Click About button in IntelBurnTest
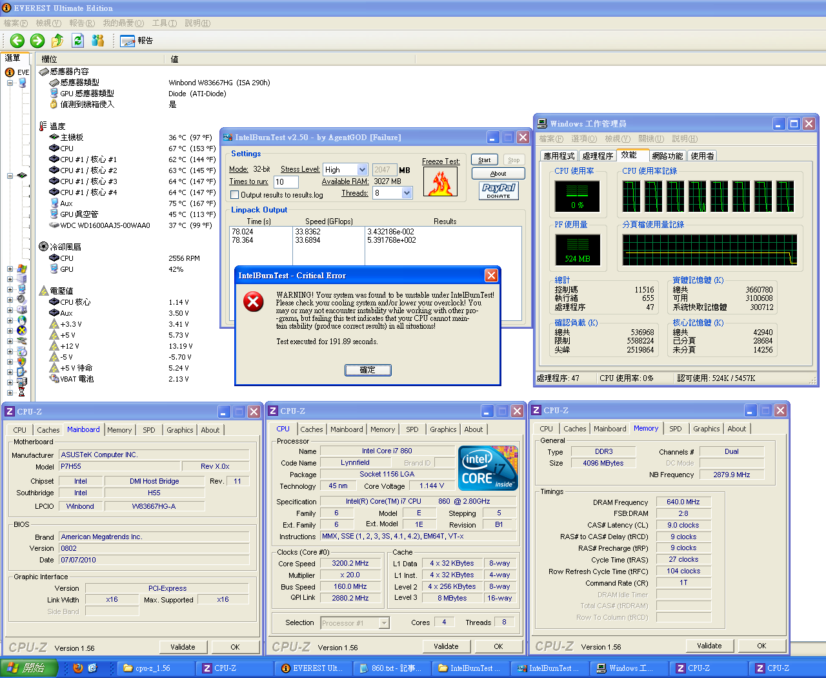 (498, 174)
